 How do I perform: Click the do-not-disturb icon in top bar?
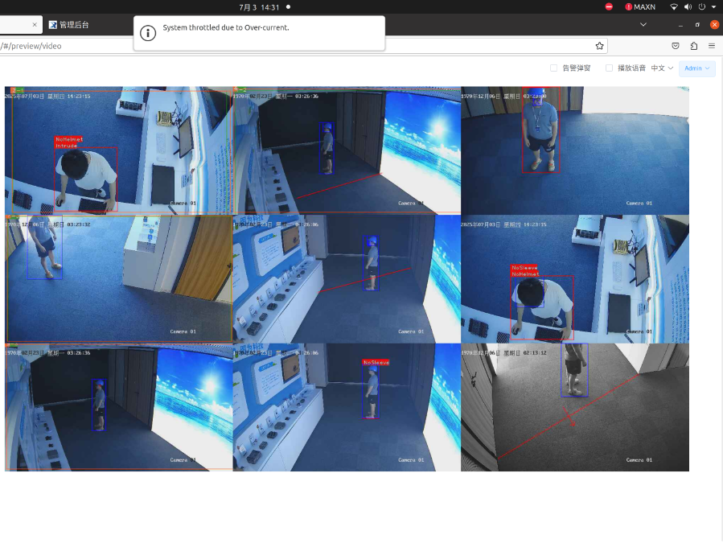click(609, 7)
